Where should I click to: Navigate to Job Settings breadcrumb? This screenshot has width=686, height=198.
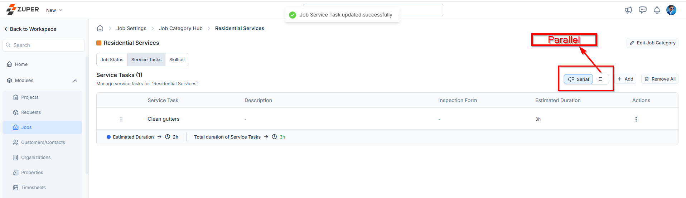click(x=131, y=28)
